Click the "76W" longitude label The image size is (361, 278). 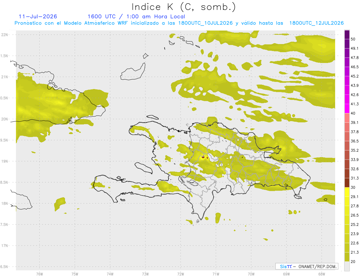click(x=39, y=274)
